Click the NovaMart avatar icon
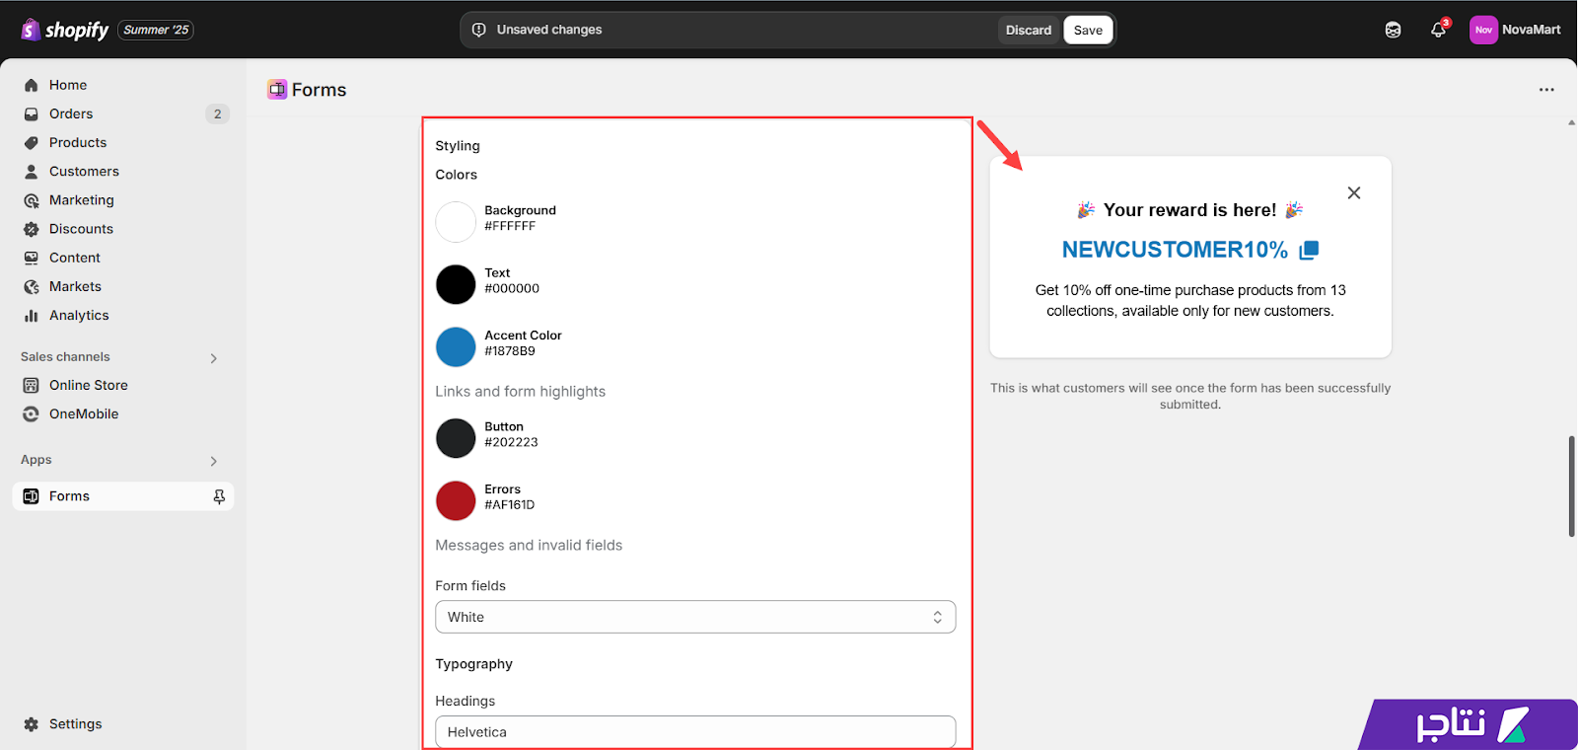1578x750 pixels. [x=1483, y=30]
